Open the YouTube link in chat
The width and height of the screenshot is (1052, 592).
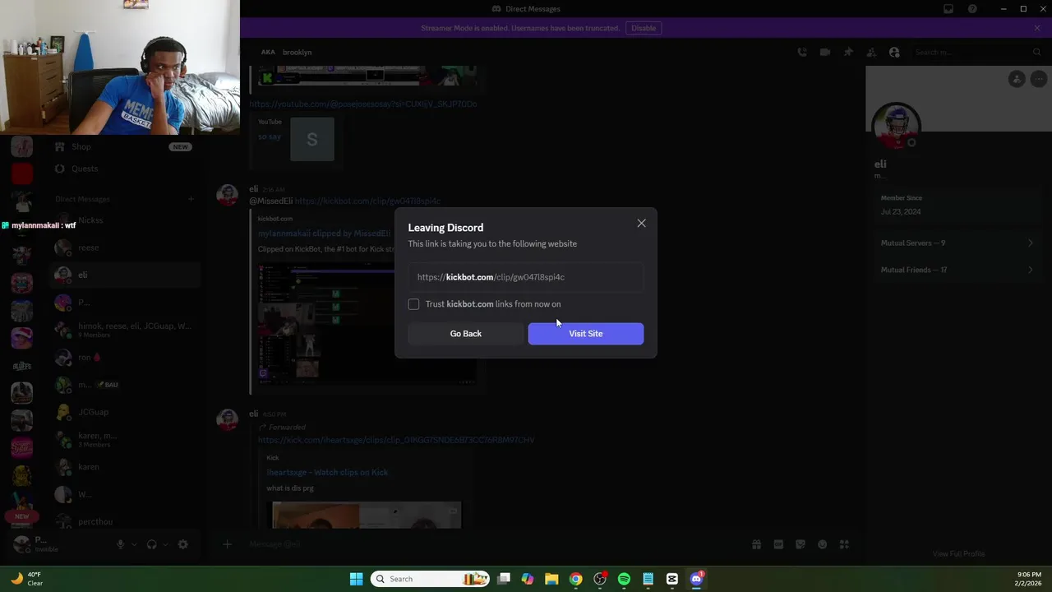[x=362, y=104]
